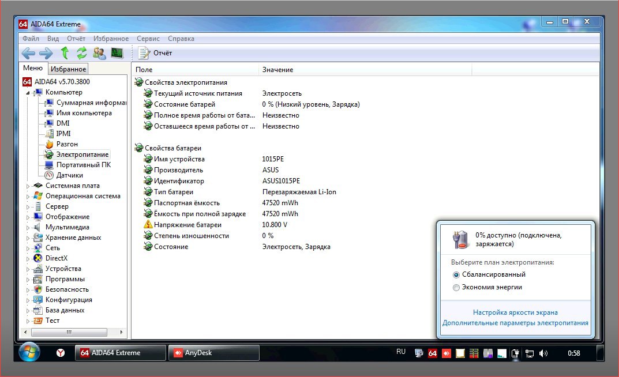The image size is (619, 377).
Task: Click AIDA64 Extreme taskbar button
Action: [x=121, y=353]
